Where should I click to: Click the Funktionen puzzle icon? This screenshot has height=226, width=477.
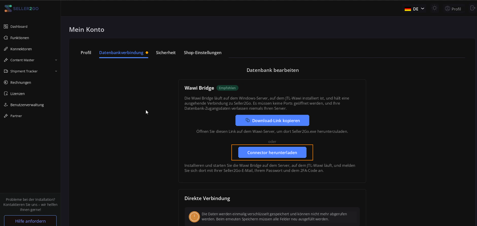(6, 38)
